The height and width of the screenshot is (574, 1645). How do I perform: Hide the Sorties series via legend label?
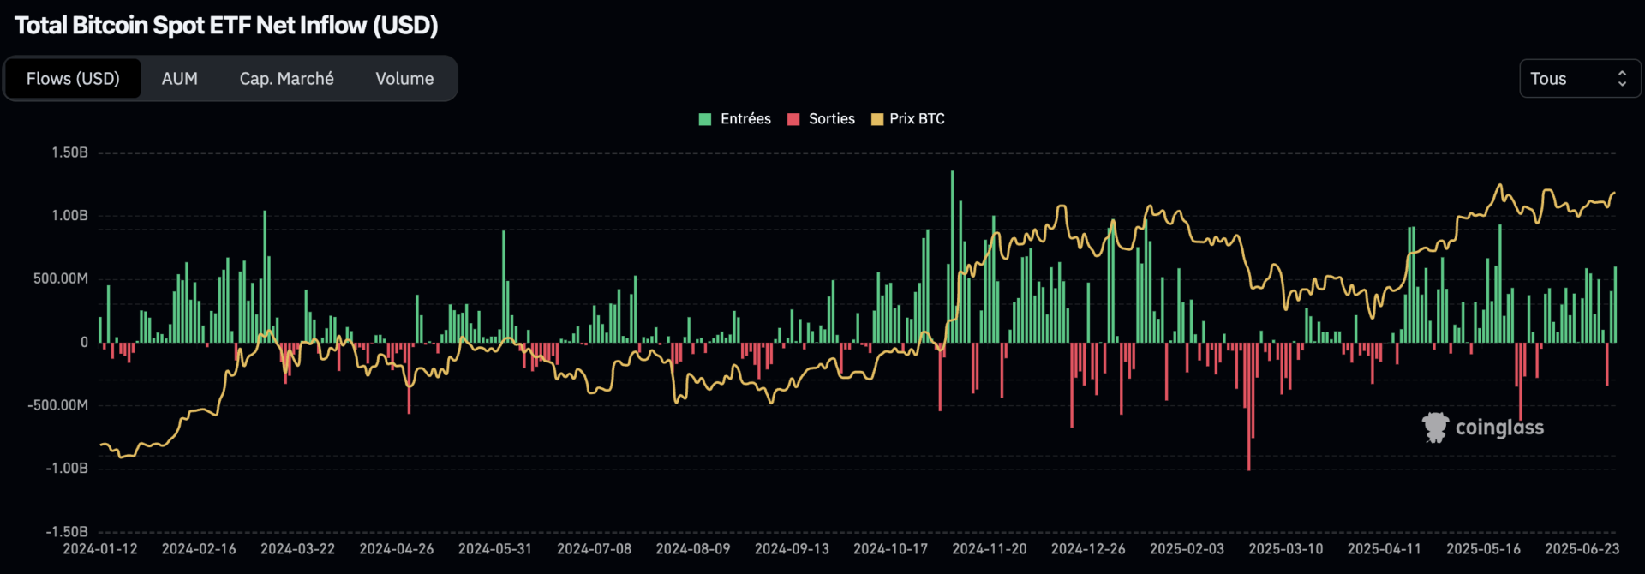(831, 119)
